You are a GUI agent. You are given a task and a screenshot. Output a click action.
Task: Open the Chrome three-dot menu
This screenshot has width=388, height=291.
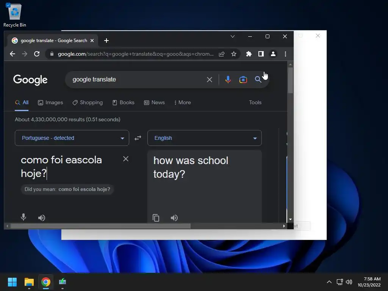(285, 54)
